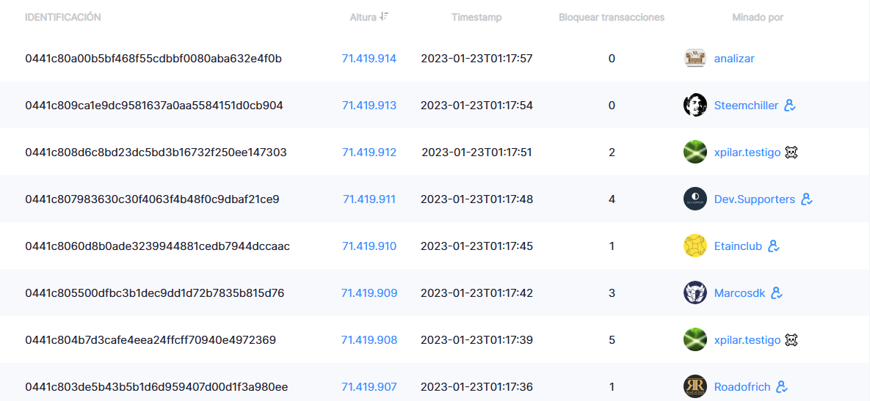Click the verified icon next to Etainclub
This screenshot has width=870, height=401.
(774, 246)
